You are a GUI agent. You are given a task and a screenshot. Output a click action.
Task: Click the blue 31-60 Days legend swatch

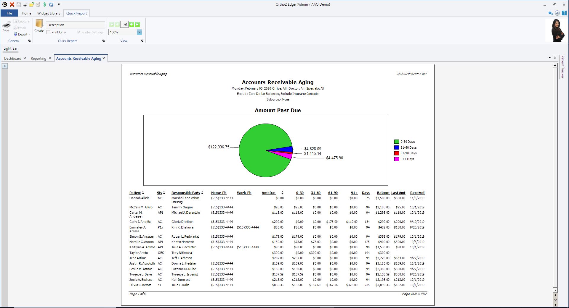click(x=397, y=147)
